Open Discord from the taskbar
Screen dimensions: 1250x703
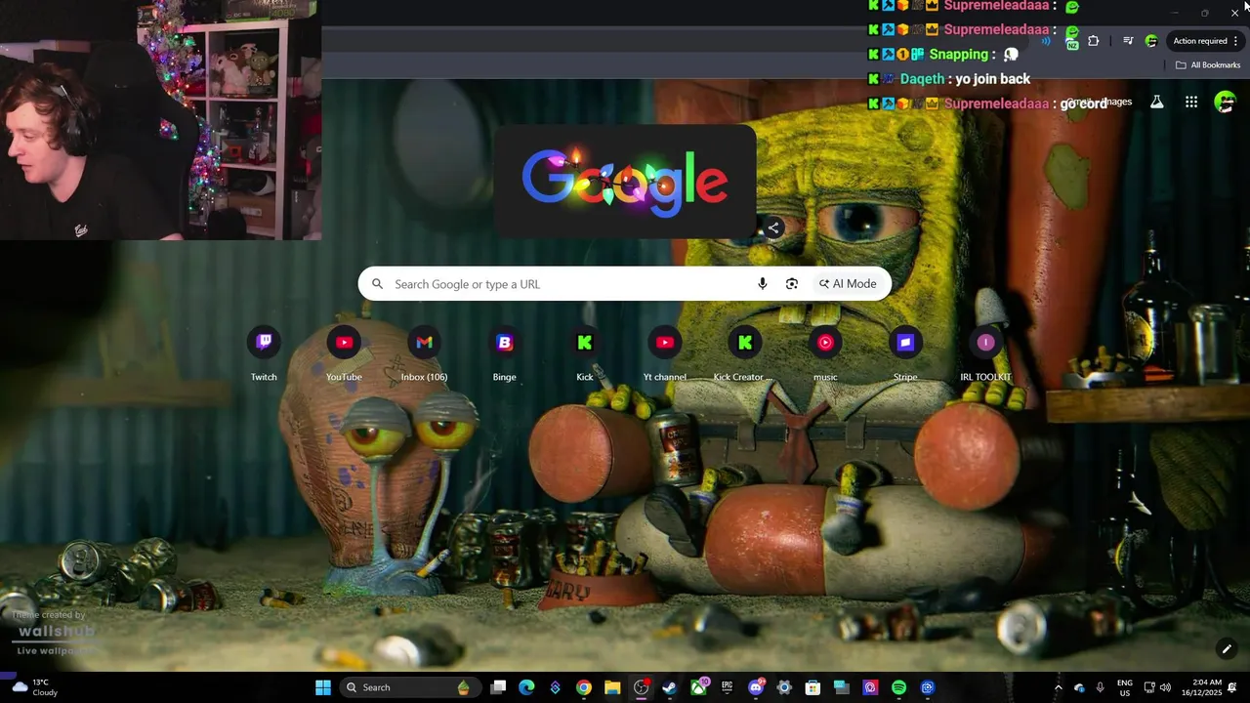point(756,687)
